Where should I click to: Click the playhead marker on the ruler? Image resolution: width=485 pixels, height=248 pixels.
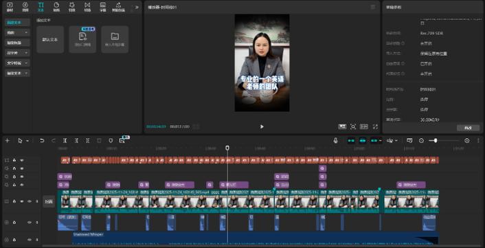(x=227, y=148)
